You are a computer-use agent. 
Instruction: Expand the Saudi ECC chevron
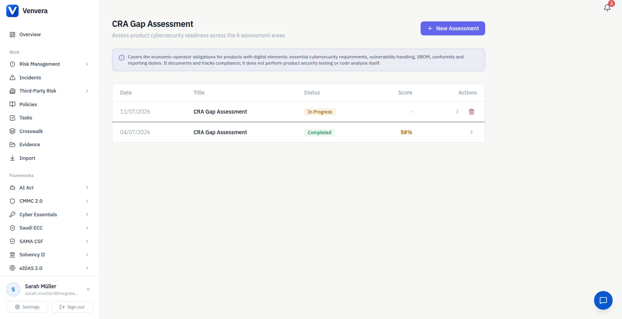click(87, 228)
